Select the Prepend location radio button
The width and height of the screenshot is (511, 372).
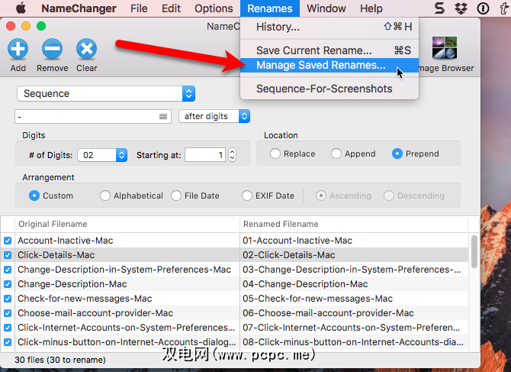(397, 154)
